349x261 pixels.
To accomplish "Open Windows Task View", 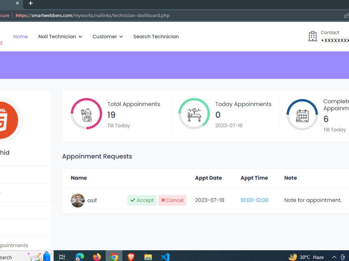I will coord(62,257).
